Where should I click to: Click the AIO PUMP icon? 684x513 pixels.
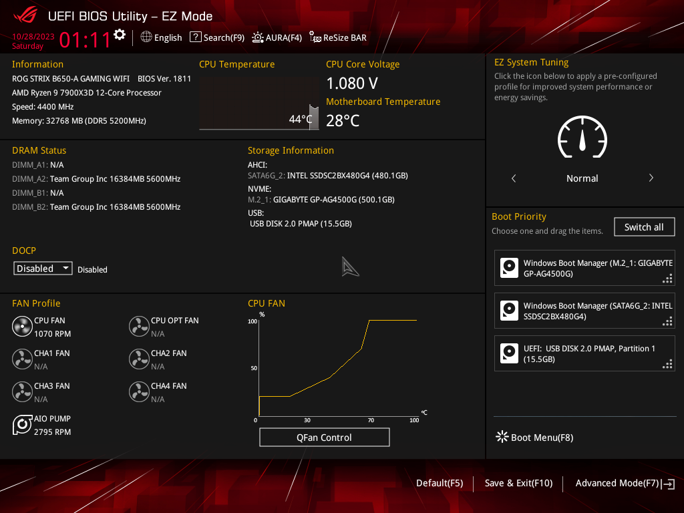[22, 425]
